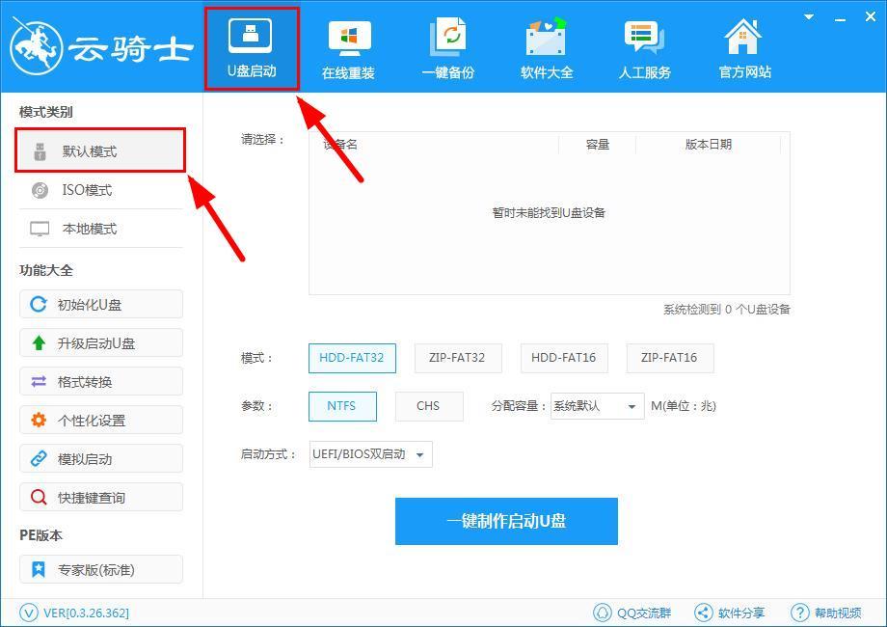The image size is (887, 627).
Task: Select ISO模式 in the mode list
Action: pos(100,190)
